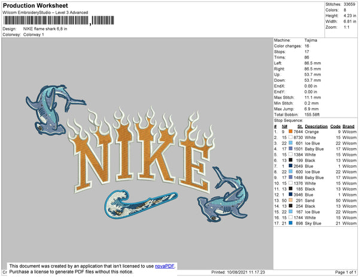Image resolution: width=359 pixels, height=277 pixels.
Task: Click the EndX value 0.00 in
Action: pyautogui.click(x=311, y=86)
